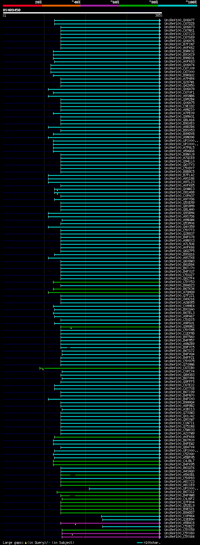The image size is (200, 545).
Task: Click the UniRef100_Q287W1 entry
Action: pos(179,82)
